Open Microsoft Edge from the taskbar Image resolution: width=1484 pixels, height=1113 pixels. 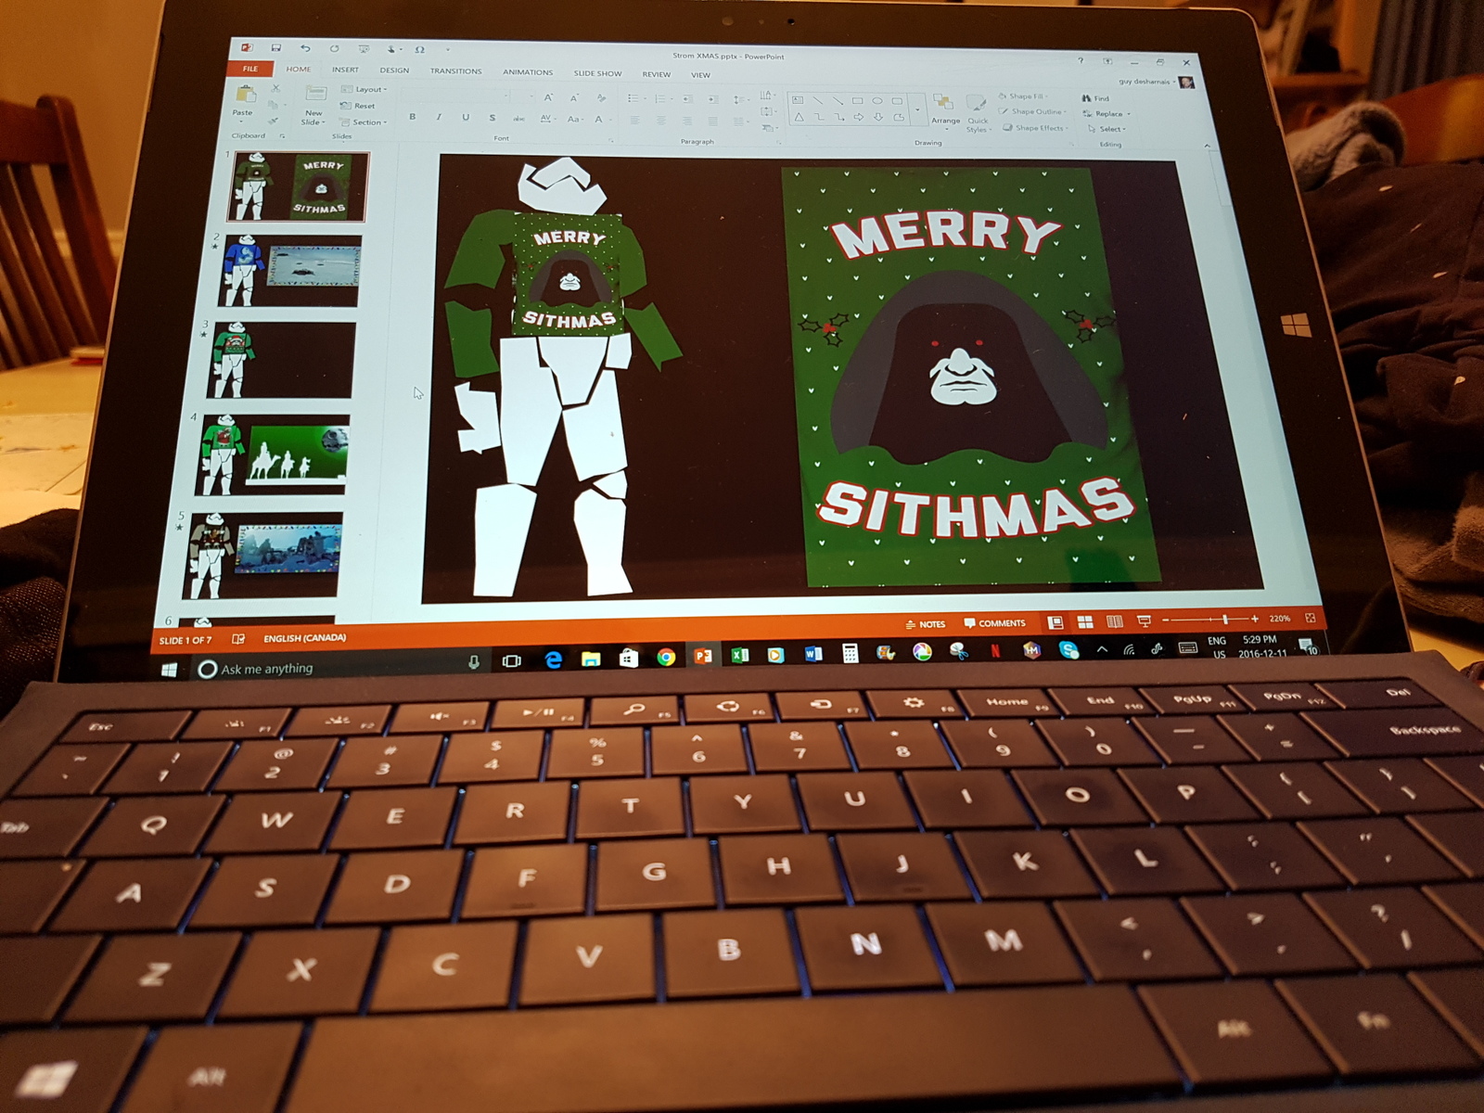pyautogui.click(x=554, y=659)
